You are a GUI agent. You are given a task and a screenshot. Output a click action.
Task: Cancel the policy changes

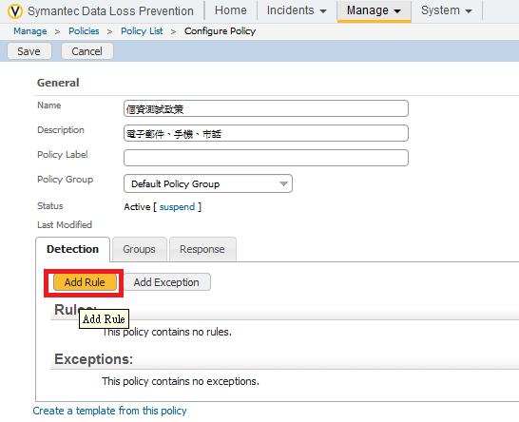(87, 51)
